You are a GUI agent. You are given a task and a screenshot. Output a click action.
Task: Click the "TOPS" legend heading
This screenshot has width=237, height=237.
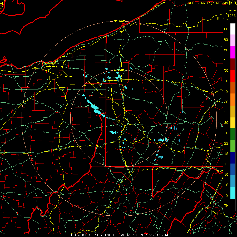pos(231,16)
